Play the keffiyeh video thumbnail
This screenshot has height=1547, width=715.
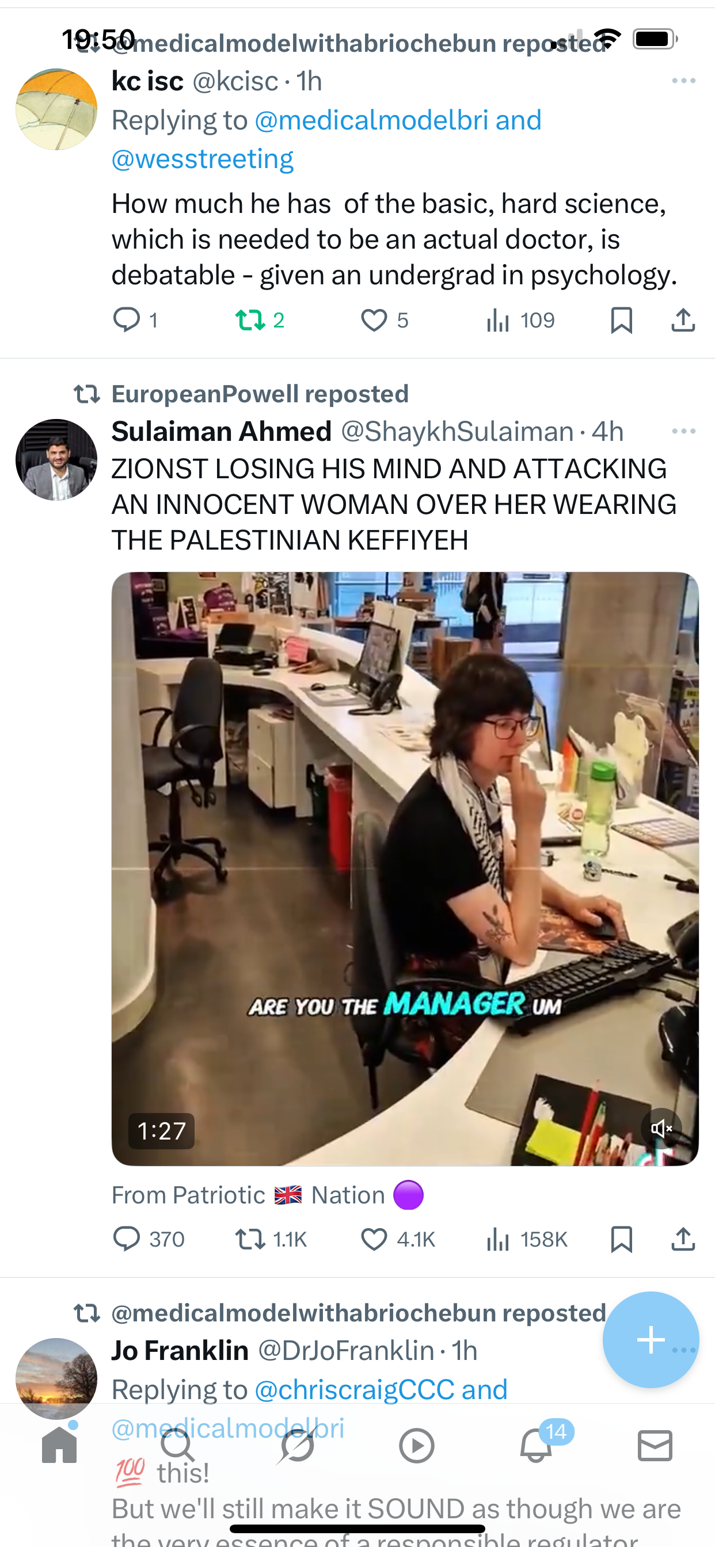click(405, 868)
